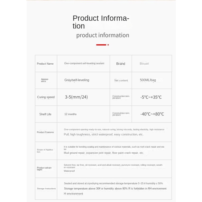Click the "Net content" label
Image resolution: width=202 pixels, height=202 pixels.
tap(121, 81)
